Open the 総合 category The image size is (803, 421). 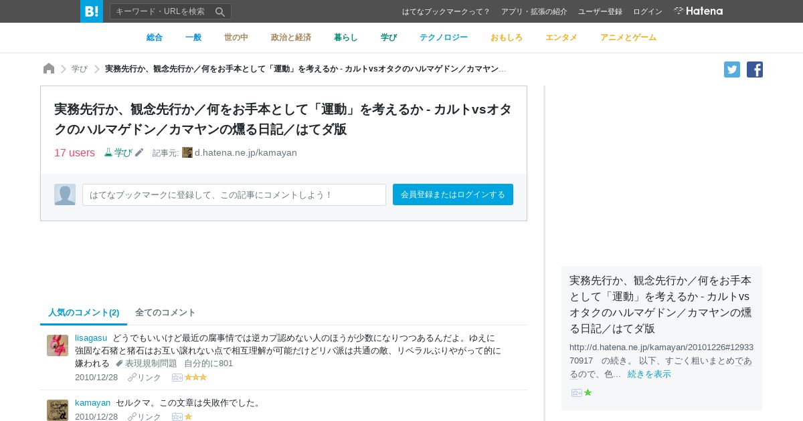[x=155, y=37]
